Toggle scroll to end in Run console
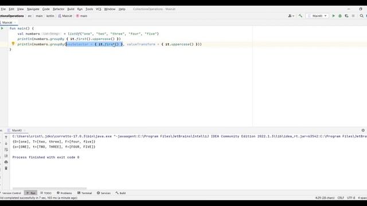367x206 pixels. [6, 156]
